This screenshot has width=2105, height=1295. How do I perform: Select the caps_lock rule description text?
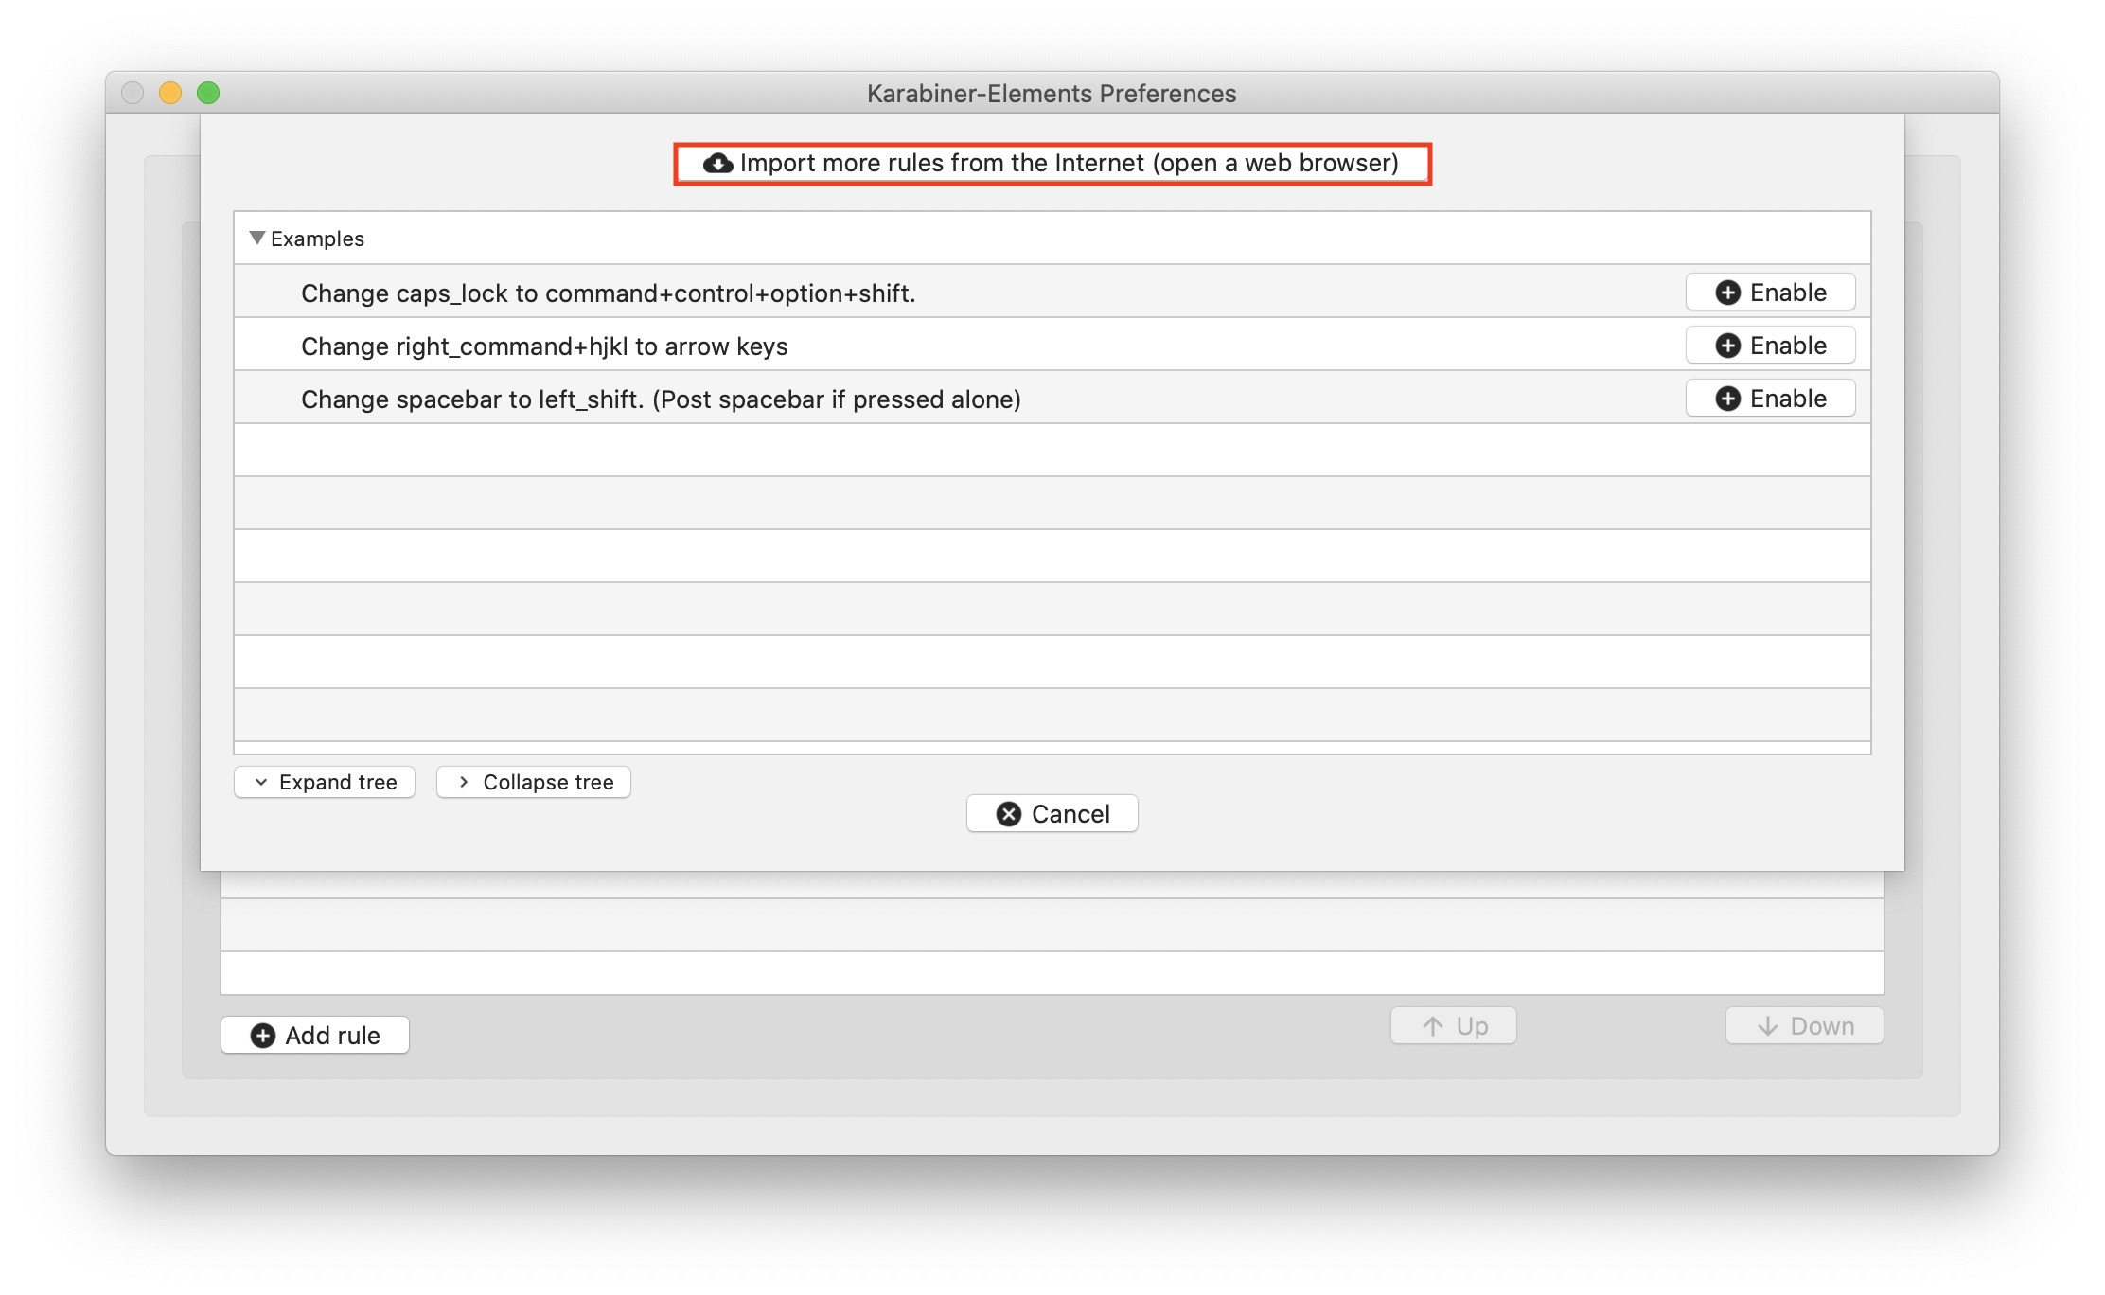(608, 293)
